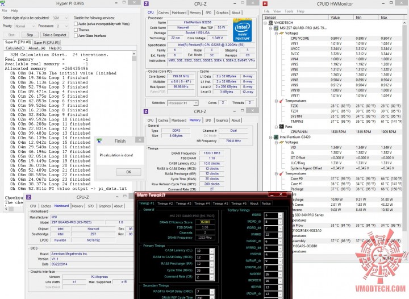Image resolution: width=409 pixels, height=299 pixels.
Task: Open the Graphics tab in CPU-Z Mainboard window
Action: click(x=105, y=206)
